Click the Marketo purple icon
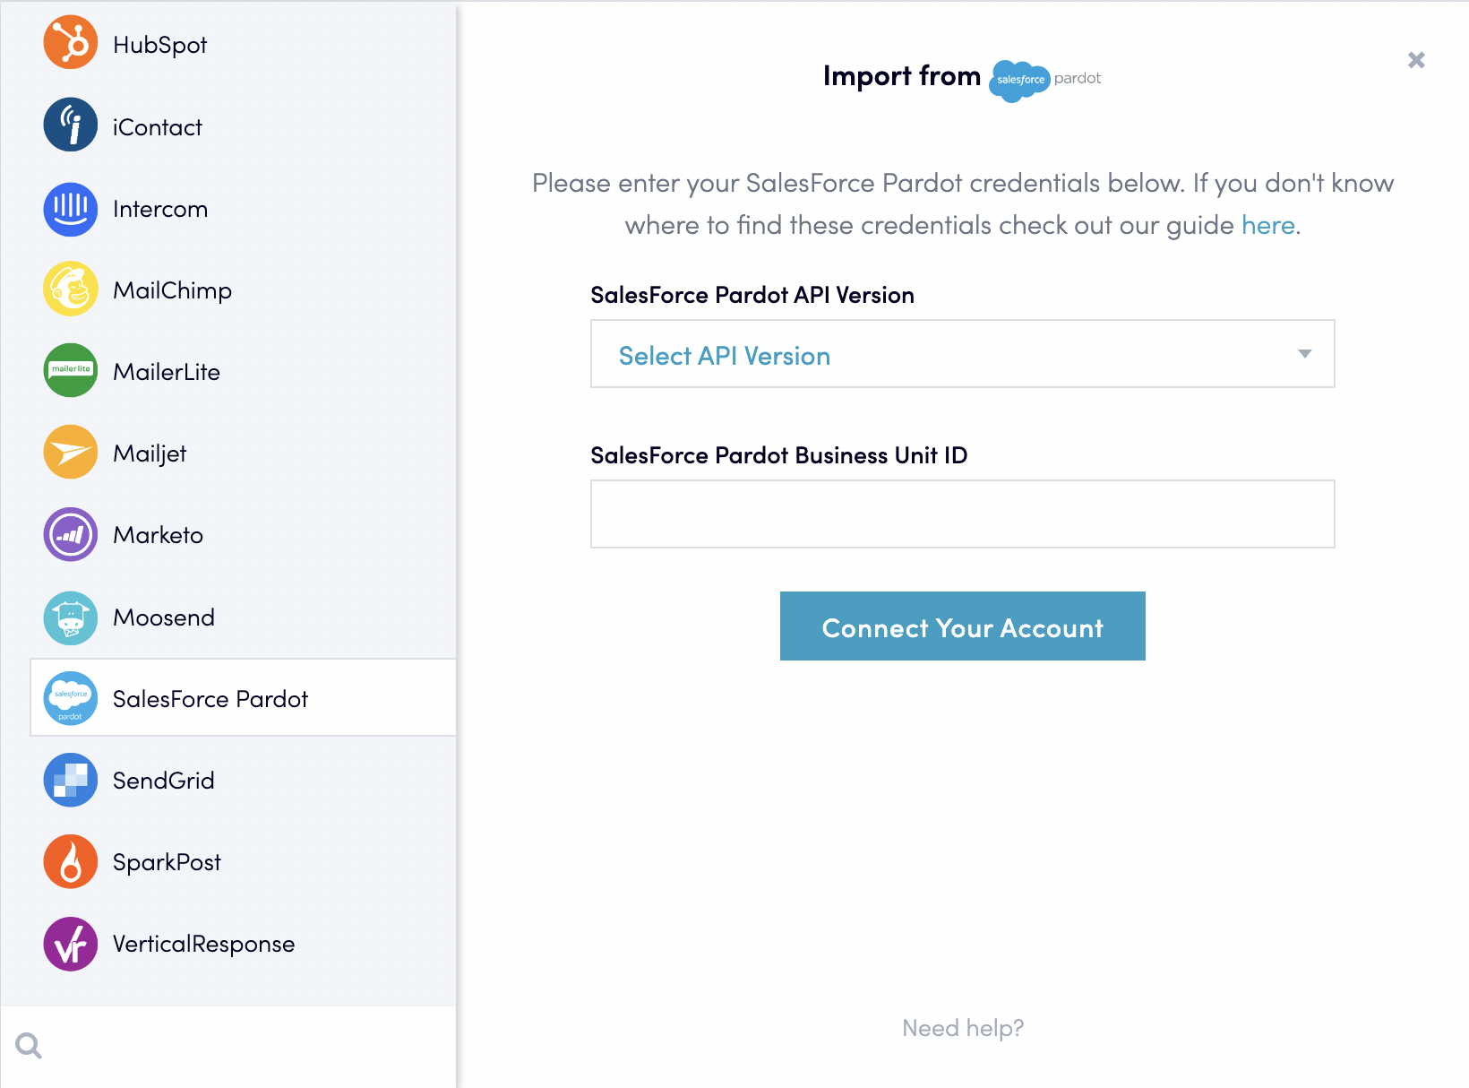Viewport: 1469px width, 1088px height. point(71,535)
